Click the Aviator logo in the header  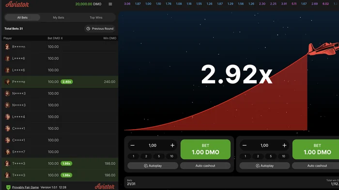pyautogui.click(x=17, y=4)
